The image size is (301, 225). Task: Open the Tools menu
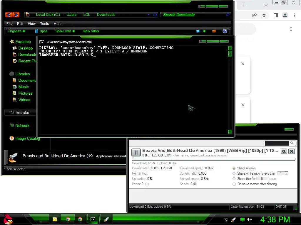[x=45, y=23]
